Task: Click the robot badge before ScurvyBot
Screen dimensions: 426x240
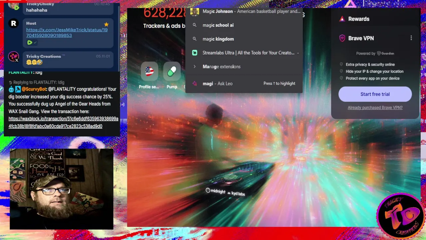Action: [11, 89]
